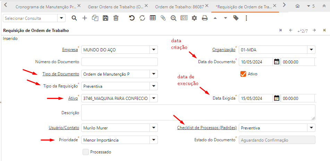Open calendar for Data Exigida

(x=277, y=98)
